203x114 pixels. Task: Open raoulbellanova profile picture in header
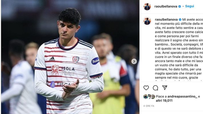[147, 7]
